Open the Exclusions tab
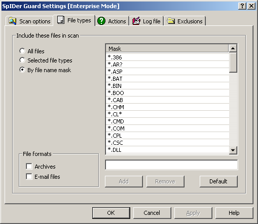 (x=185, y=21)
